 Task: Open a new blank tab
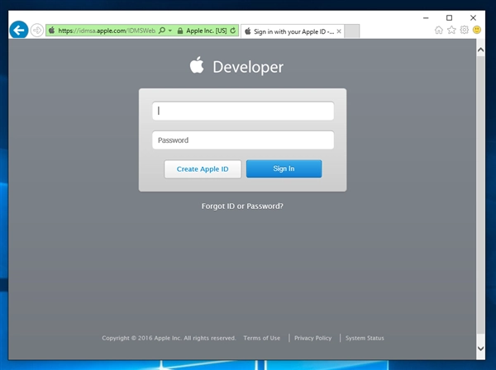(x=352, y=31)
